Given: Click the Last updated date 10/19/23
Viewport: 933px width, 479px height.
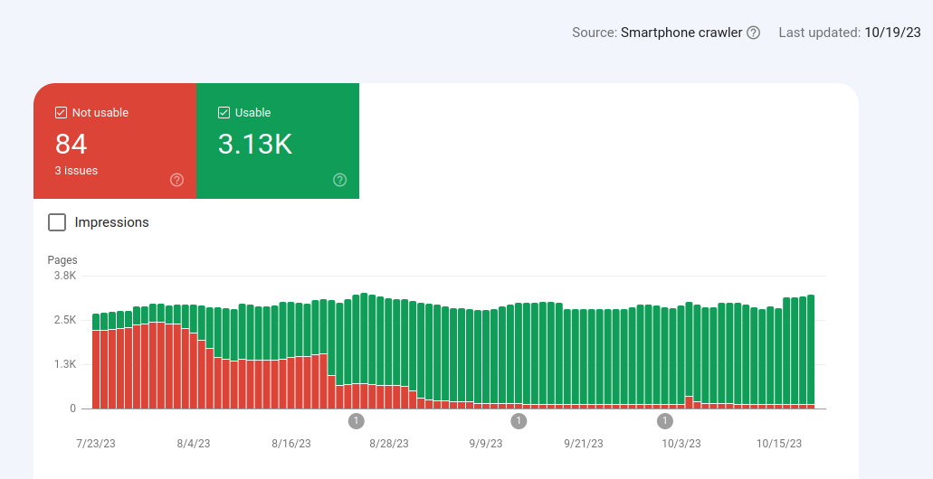Looking at the screenshot, I should 892,33.
